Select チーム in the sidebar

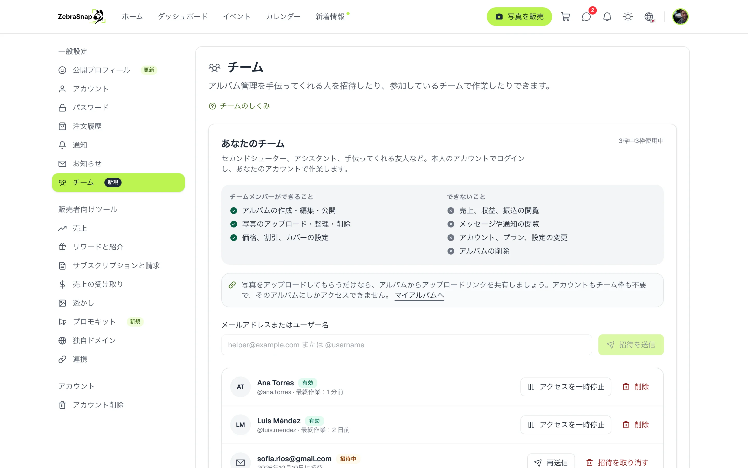118,182
